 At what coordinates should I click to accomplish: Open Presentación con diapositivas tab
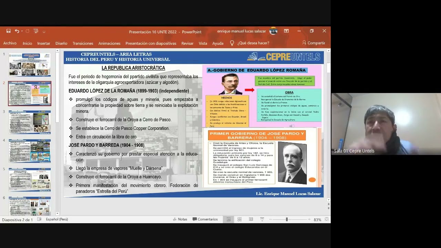click(x=151, y=43)
